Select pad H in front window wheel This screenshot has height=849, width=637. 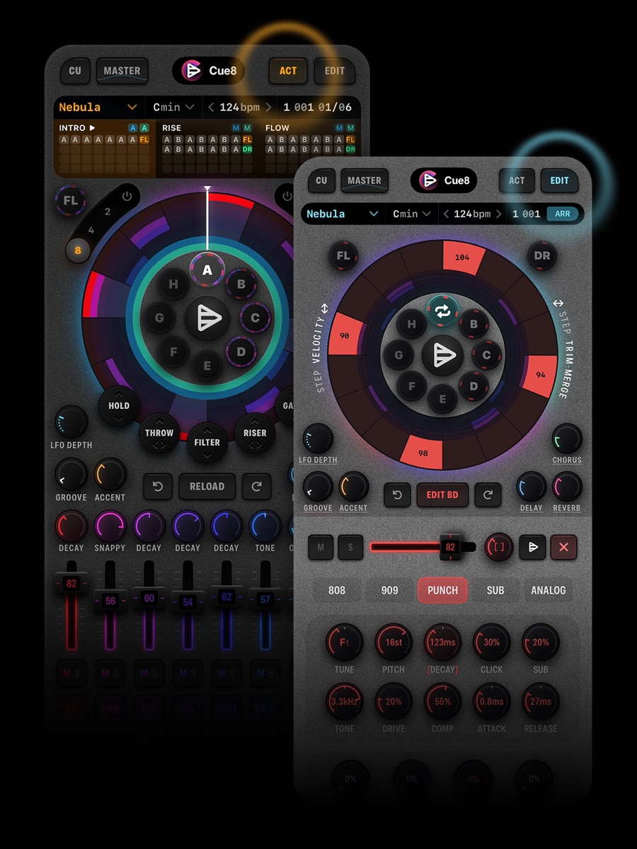(411, 325)
